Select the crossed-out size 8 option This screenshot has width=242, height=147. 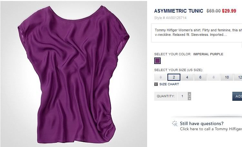(214, 77)
